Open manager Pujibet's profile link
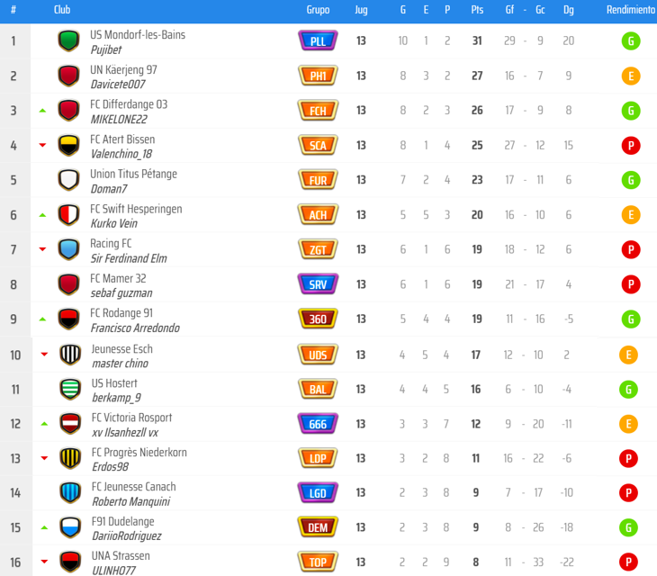 click(x=106, y=50)
